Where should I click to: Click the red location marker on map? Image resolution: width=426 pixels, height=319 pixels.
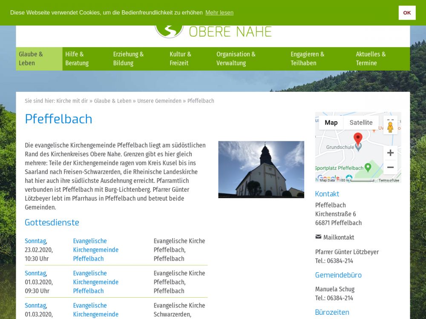[358, 138]
